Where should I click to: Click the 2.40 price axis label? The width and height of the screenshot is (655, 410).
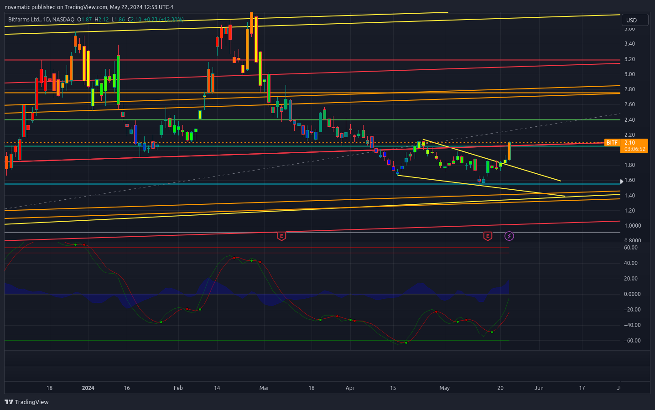pos(629,120)
